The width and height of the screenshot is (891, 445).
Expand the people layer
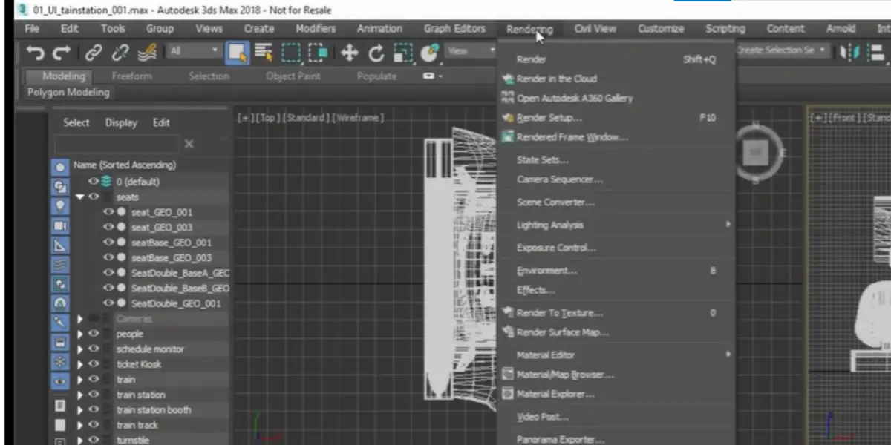[80, 334]
